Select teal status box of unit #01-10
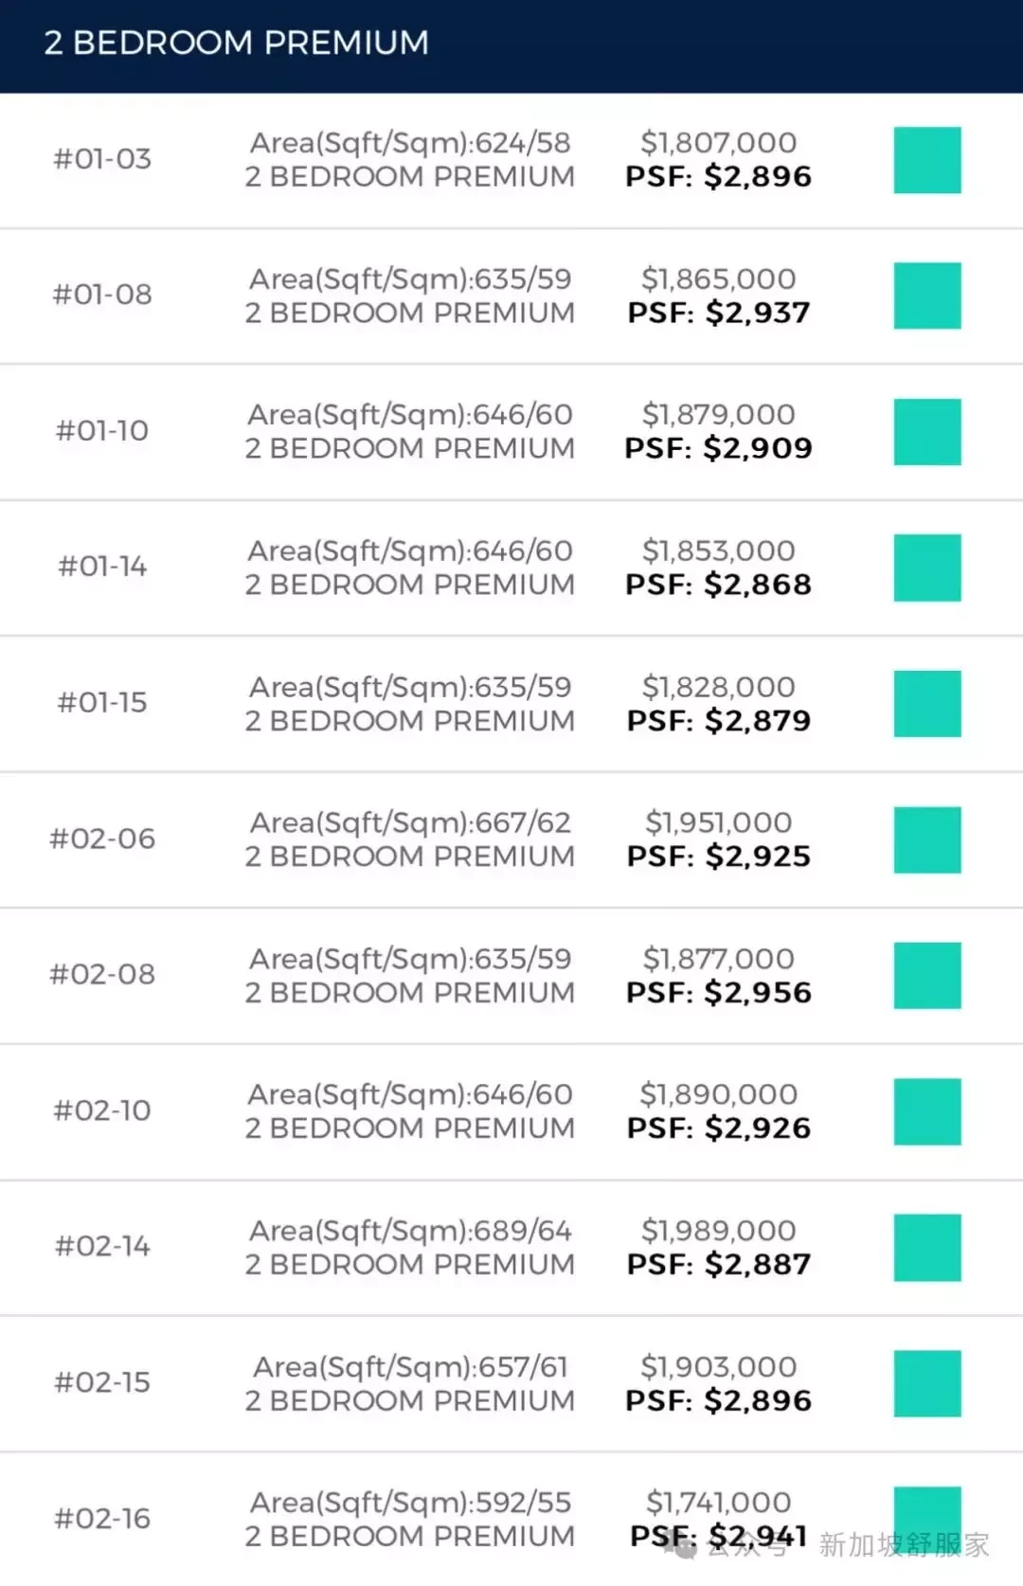The image size is (1023, 1586). click(927, 432)
